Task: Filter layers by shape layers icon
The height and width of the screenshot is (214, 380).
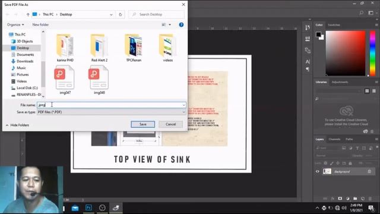Action: coord(364,148)
